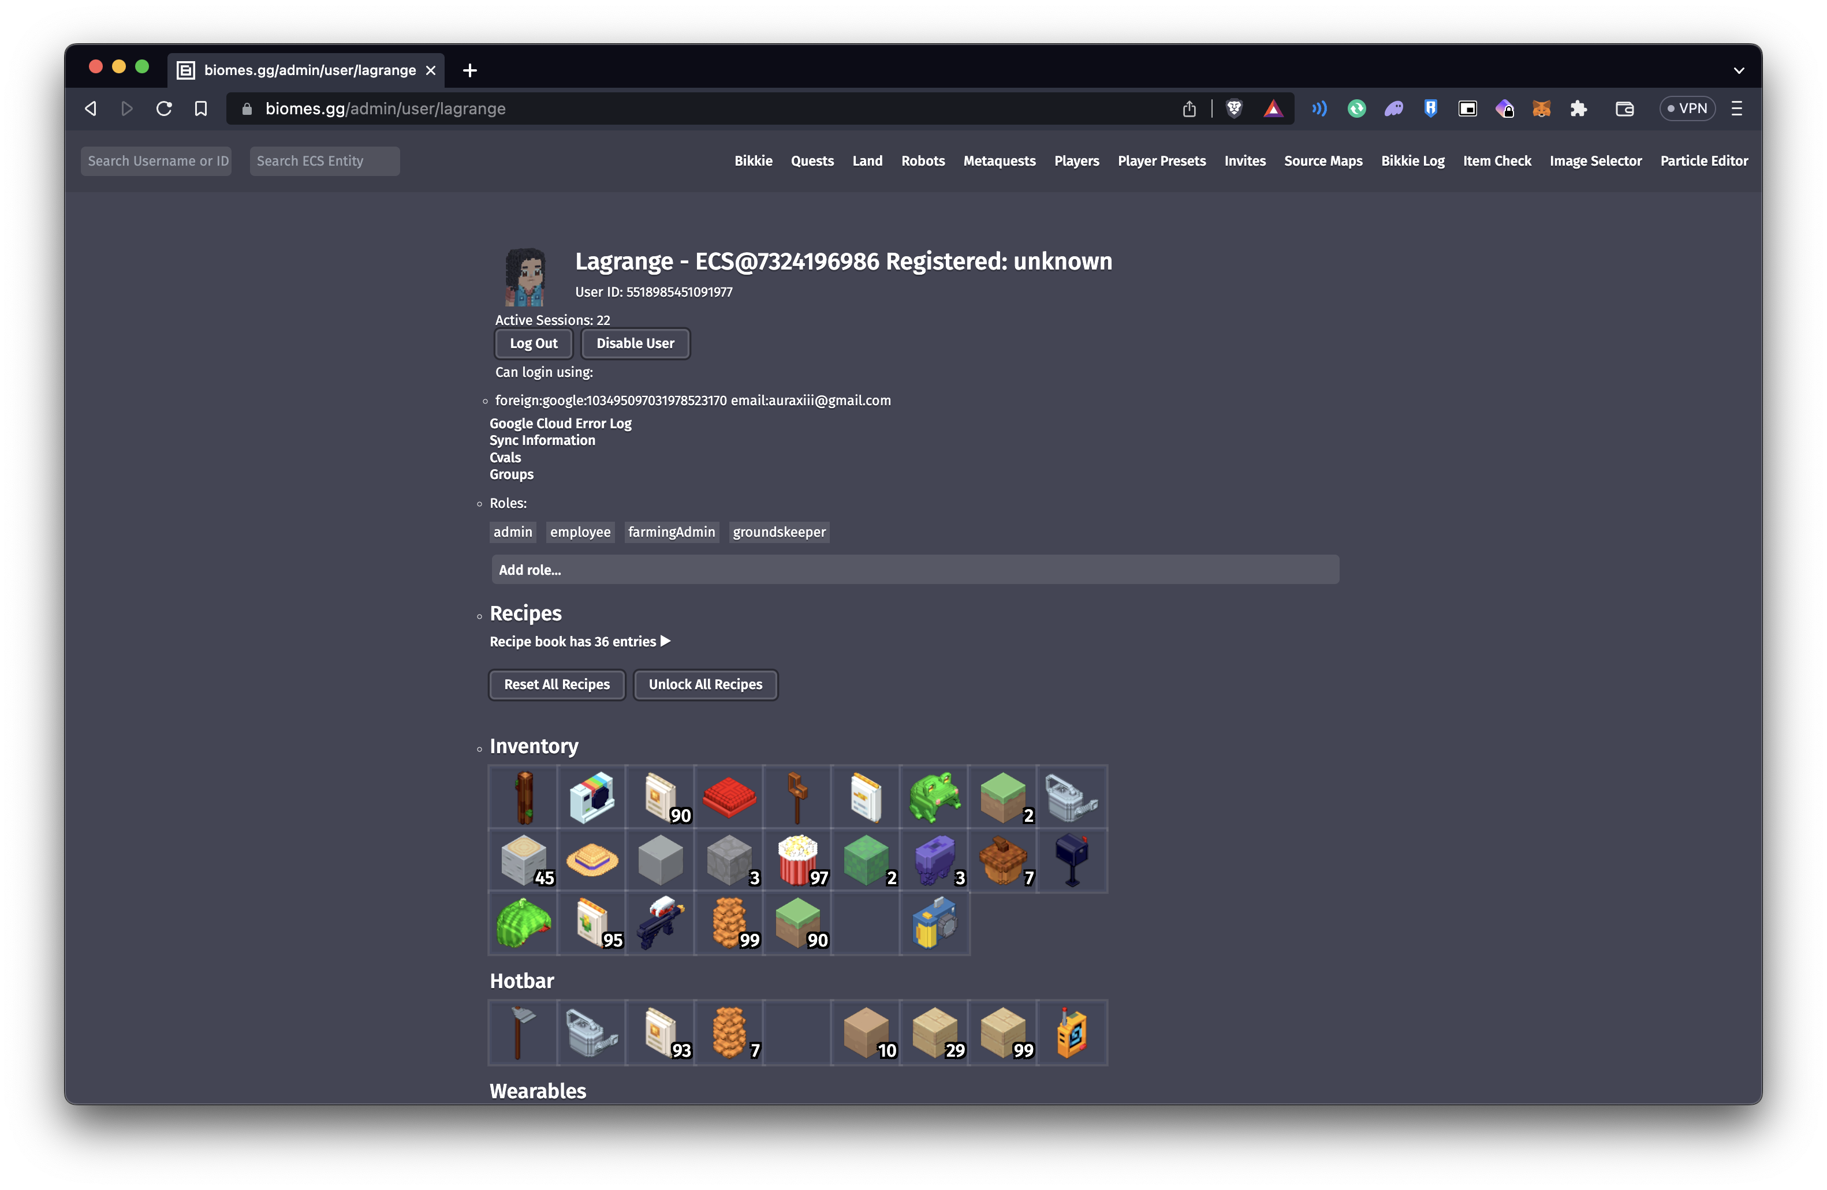This screenshot has width=1827, height=1190.
Task: Open the Groups link
Action: tap(511, 474)
